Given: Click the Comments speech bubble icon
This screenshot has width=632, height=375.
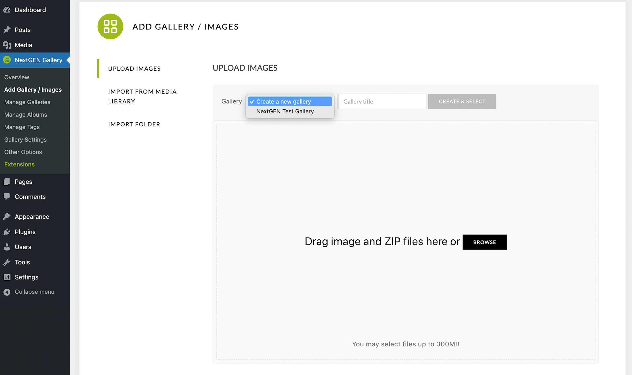Looking at the screenshot, I should pos(7,197).
